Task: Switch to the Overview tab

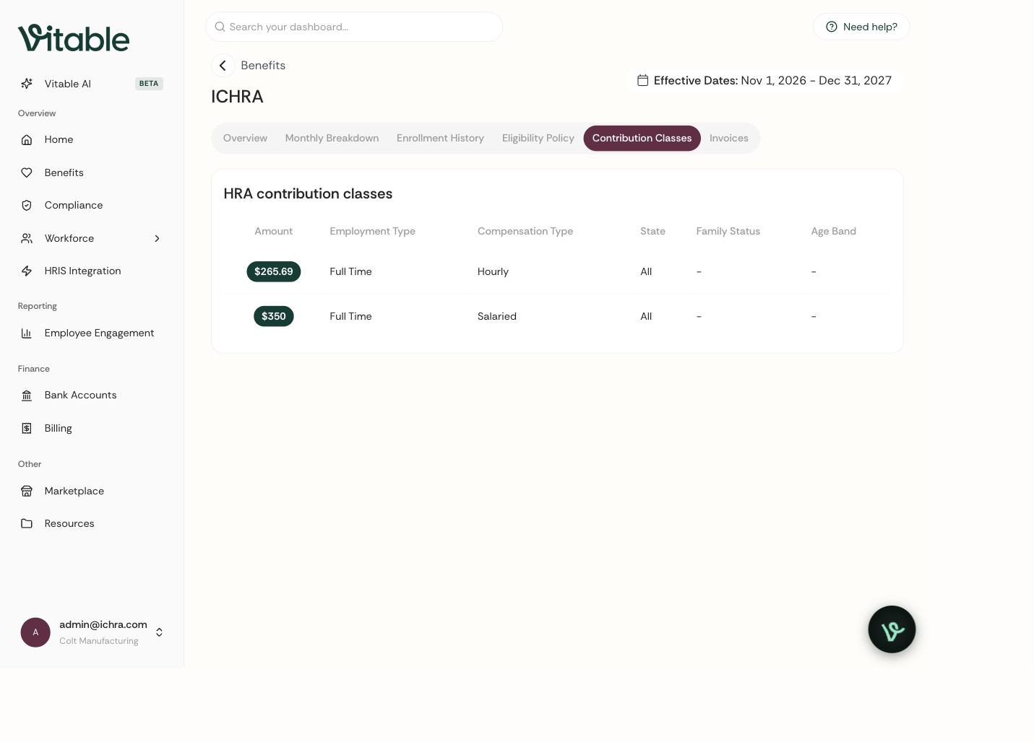Action: [245, 138]
